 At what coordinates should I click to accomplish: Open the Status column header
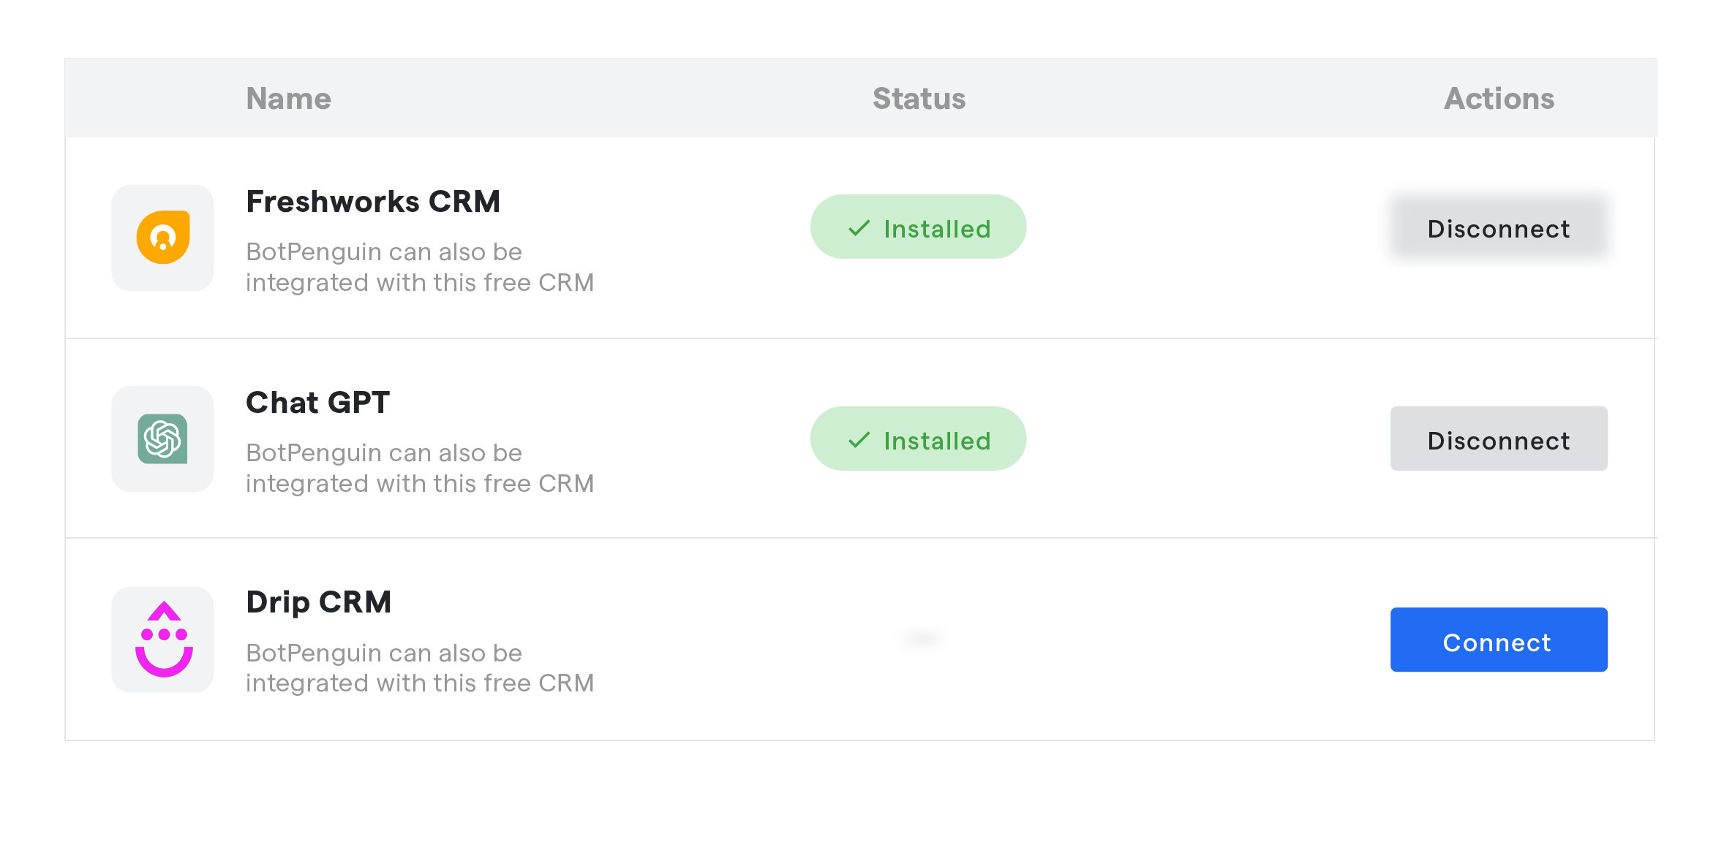[x=918, y=98]
